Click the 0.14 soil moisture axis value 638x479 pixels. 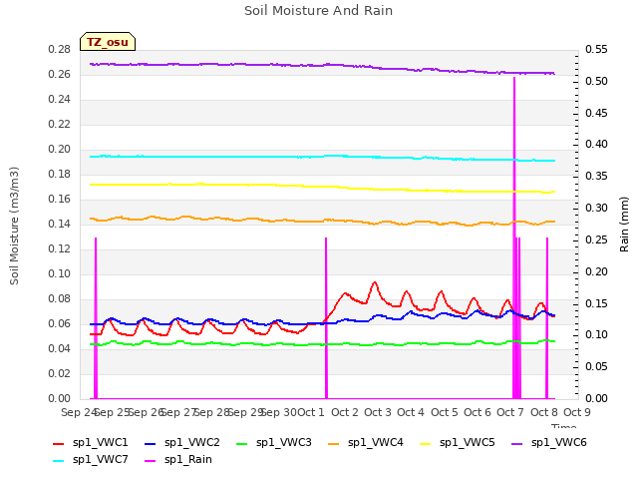click(x=60, y=224)
